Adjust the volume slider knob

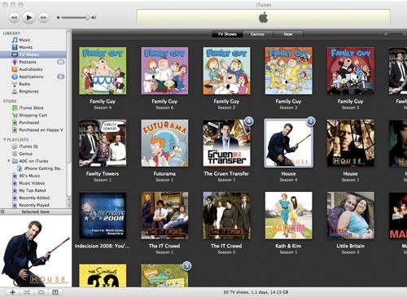tap(88, 18)
